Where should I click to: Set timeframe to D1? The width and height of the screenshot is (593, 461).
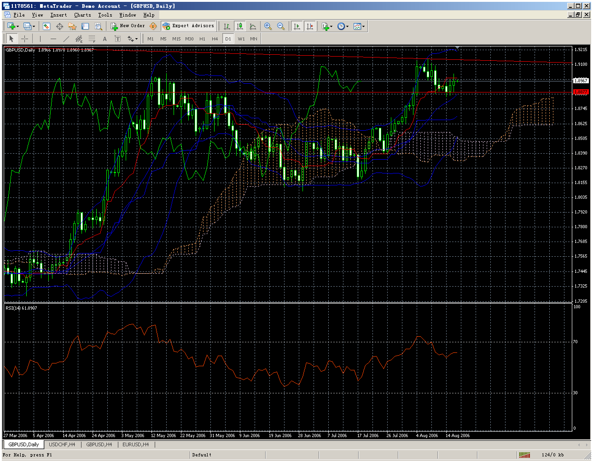228,39
